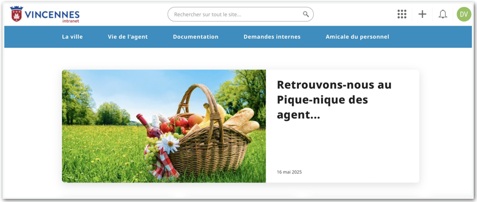Click the wine bottle in the picnic photo
Screen dimensions: 477x202
[149, 126]
